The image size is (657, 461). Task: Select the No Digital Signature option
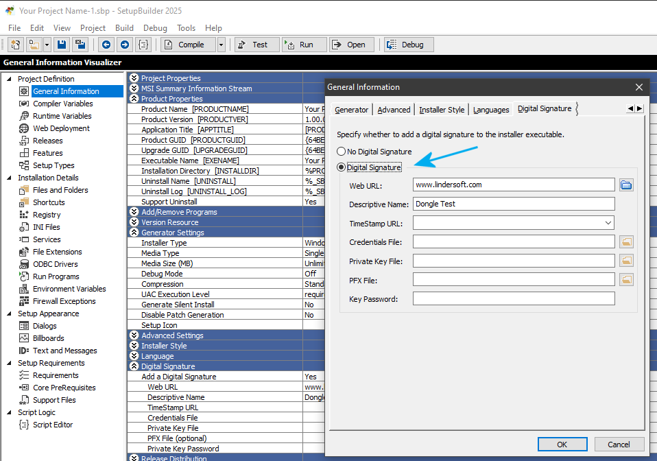(340, 152)
